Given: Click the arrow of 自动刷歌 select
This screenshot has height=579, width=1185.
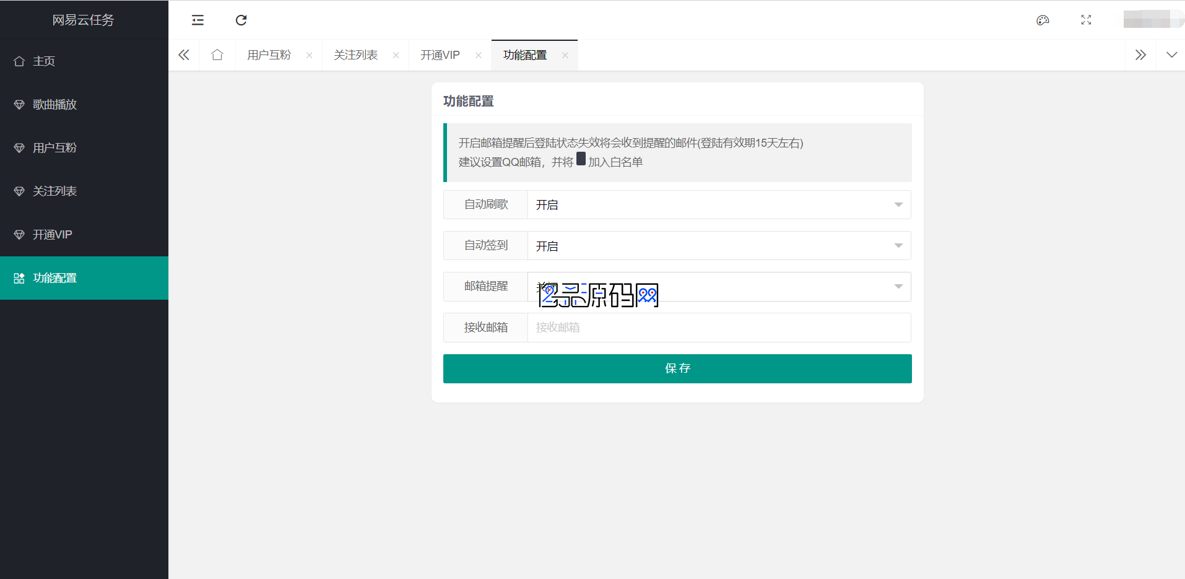Looking at the screenshot, I should pos(898,205).
